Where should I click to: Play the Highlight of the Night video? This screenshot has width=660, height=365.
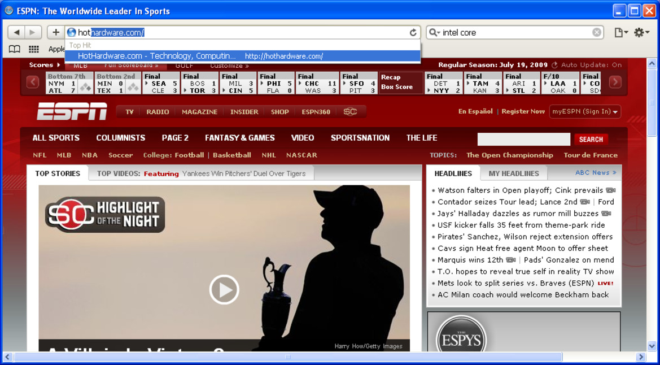(x=224, y=289)
